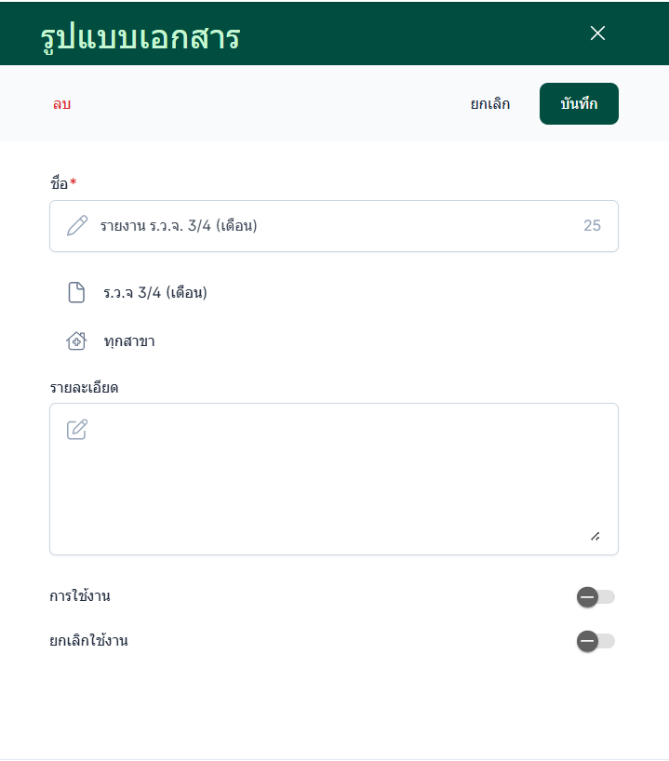This screenshot has width=669, height=761.
Task: Click the ยกเลิกใช้งาน label text
Action: [x=88, y=640]
